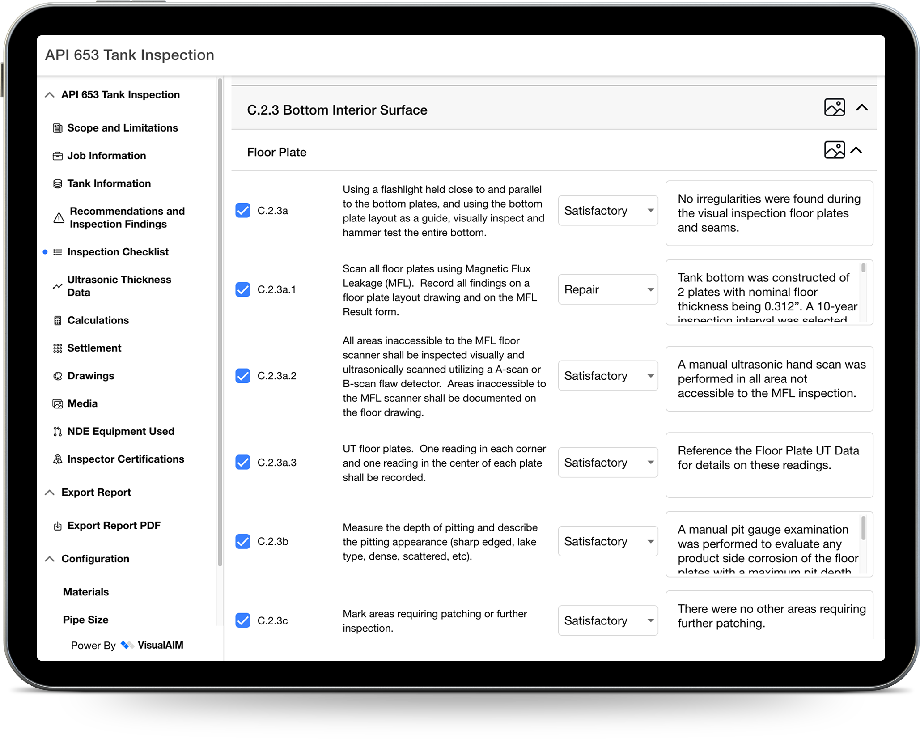920x739 pixels.
Task: Click the Floor Plate image icon
Action: tap(834, 150)
